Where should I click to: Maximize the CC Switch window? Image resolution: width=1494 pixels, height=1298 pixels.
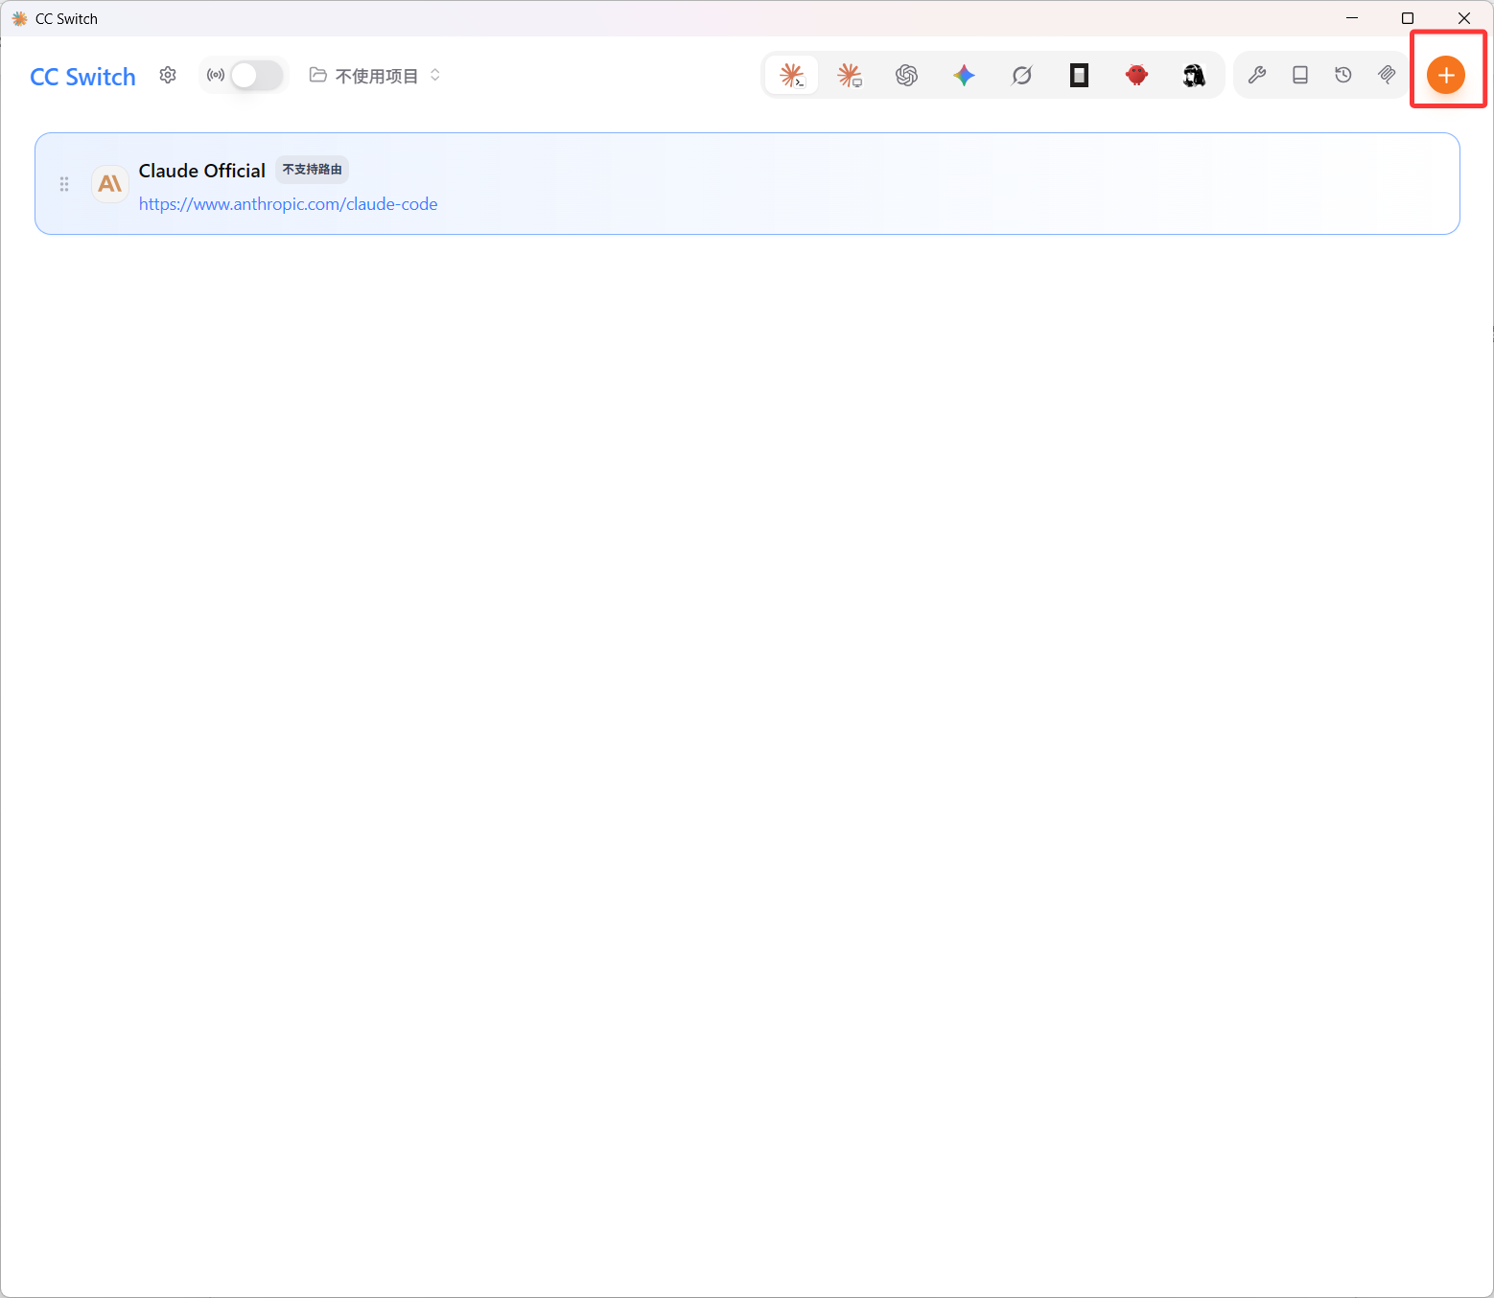pos(1408,18)
